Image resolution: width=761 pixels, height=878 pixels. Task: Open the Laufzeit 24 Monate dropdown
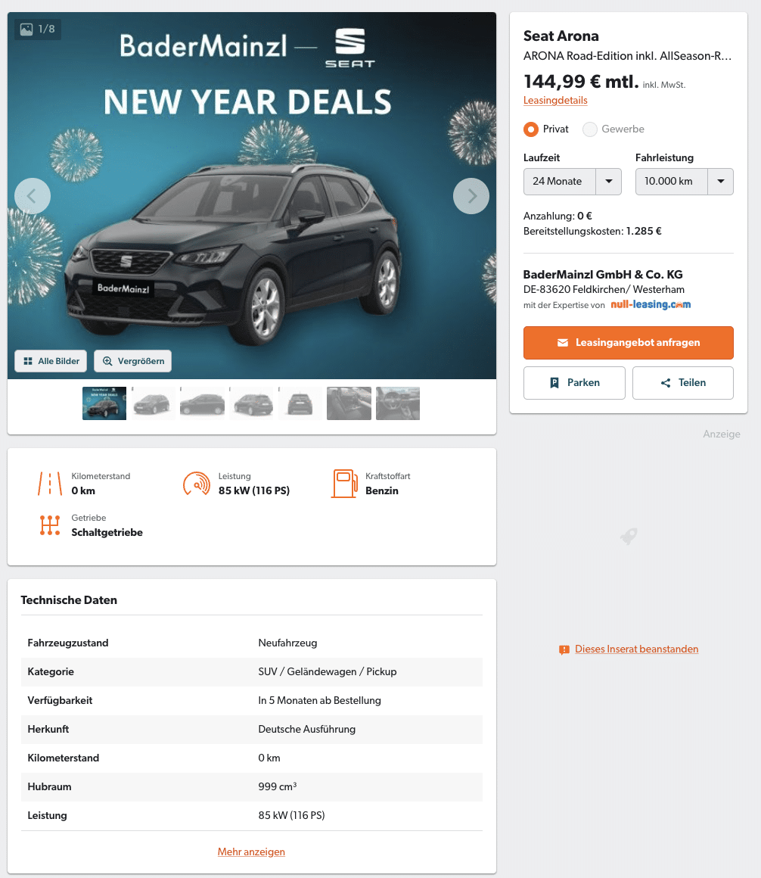(x=573, y=182)
